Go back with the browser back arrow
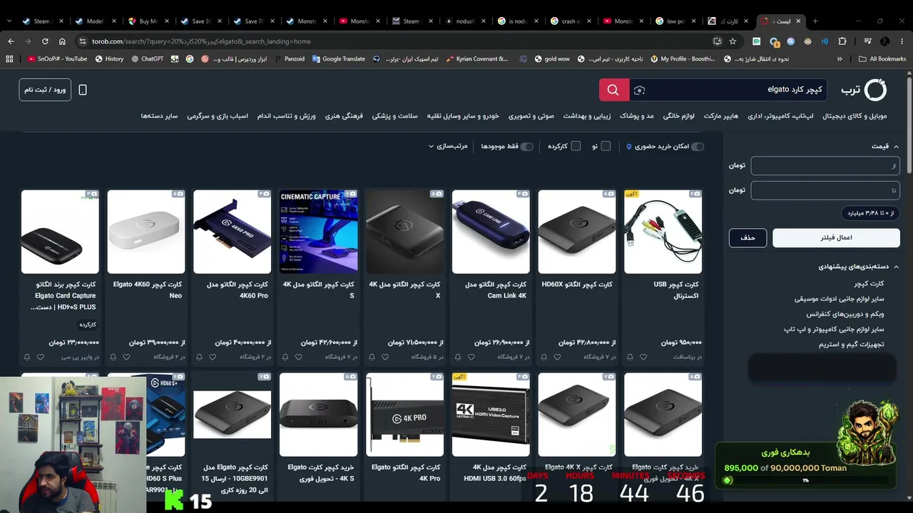Image resolution: width=913 pixels, height=513 pixels. pyautogui.click(x=11, y=41)
